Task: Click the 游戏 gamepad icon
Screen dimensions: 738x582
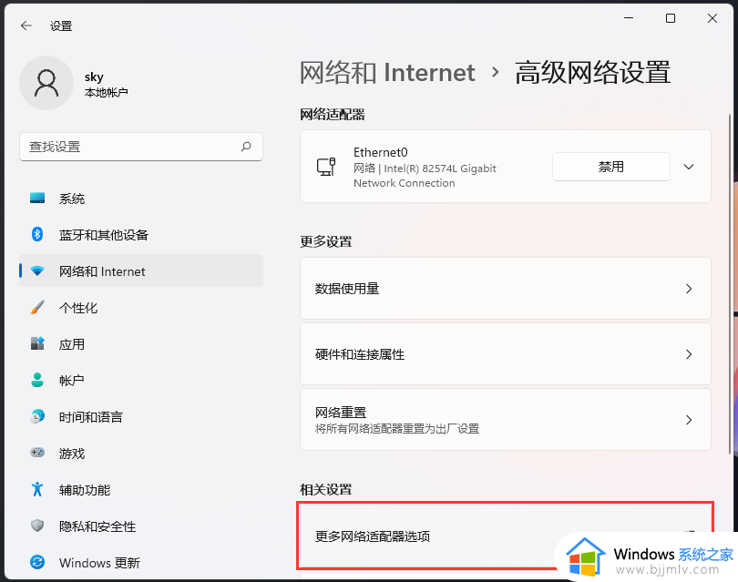Action: pyautogui.click(x=37, y=453)
